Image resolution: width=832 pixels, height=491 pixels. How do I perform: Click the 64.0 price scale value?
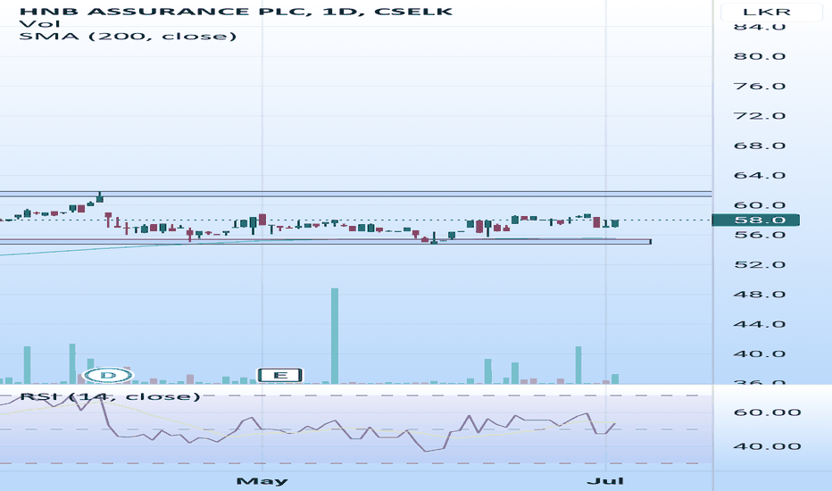point(760,175)
